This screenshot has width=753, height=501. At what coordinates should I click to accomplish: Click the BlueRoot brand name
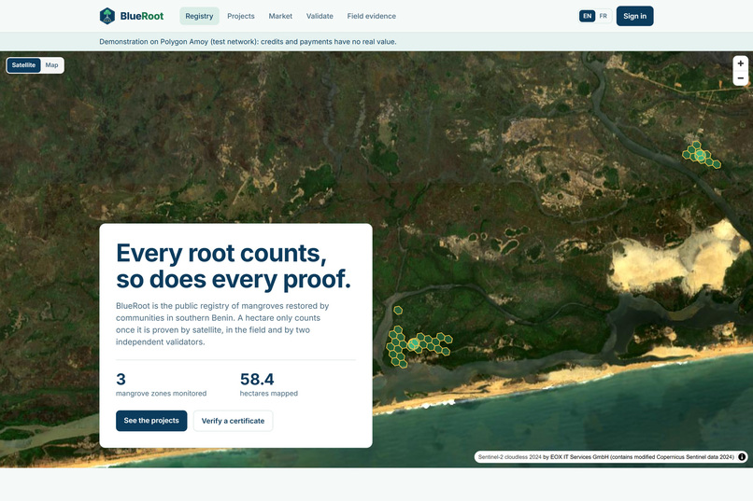(142, 16)
